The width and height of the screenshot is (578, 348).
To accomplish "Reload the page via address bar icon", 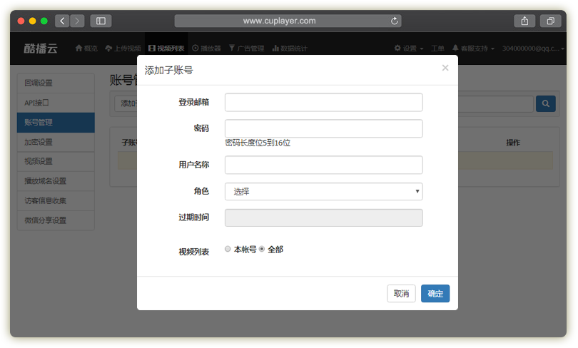I will (x=395, y=21).
